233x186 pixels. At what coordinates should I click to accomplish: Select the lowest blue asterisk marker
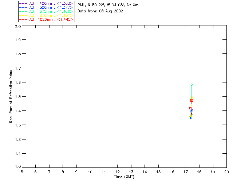point(190,118)
